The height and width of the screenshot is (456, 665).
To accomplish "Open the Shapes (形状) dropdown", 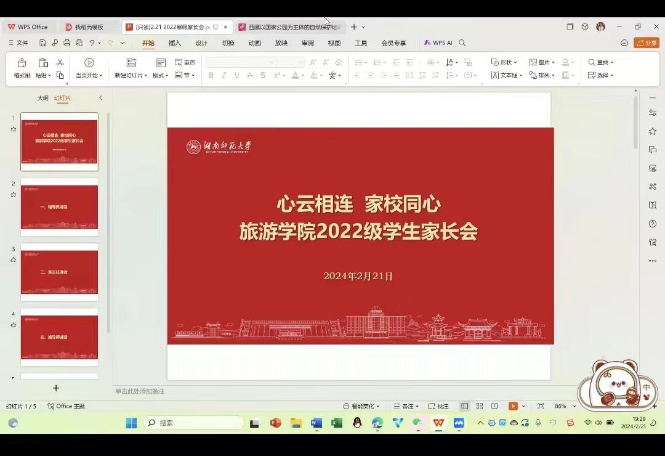I will click(504, 62).
